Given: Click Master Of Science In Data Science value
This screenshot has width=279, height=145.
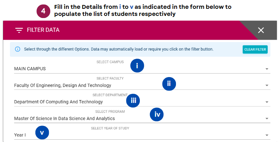Looking at the screenshot, I should click(64, 118).
